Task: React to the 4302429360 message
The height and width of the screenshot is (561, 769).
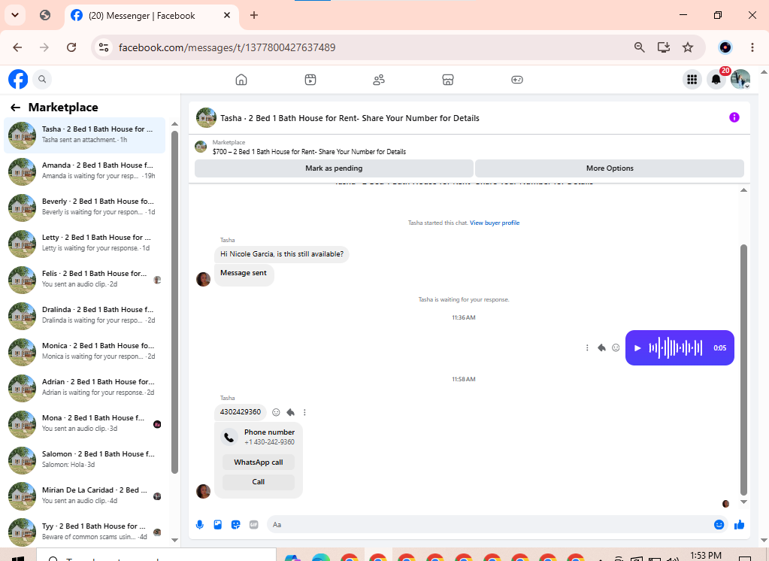Action: click(x=276, y=412)
